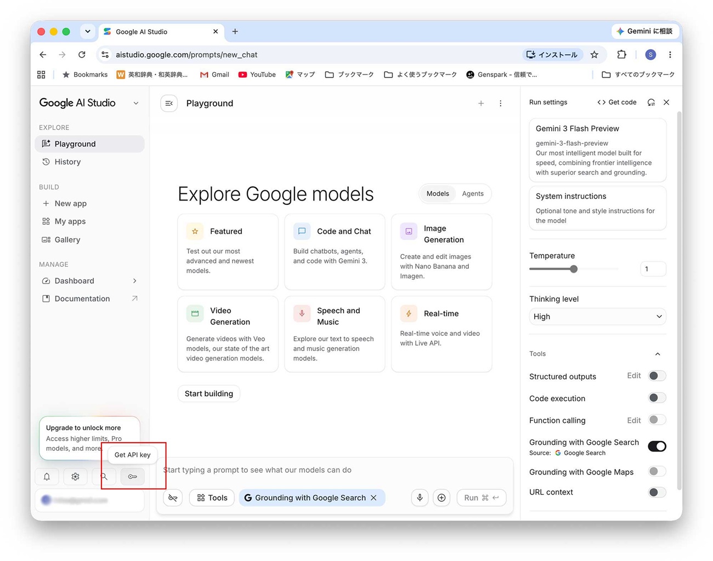Click the Gemini に相談 button
Image resolution: width=713 pixels, height=561 pixels.
tap(644, 32)
